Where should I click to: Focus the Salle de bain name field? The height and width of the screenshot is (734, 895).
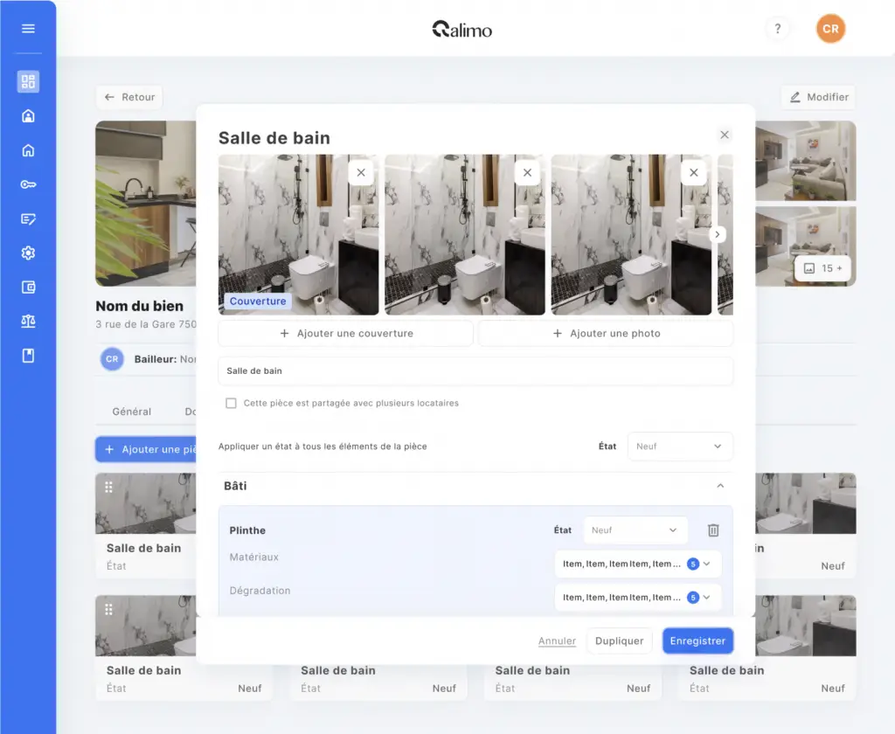475,371
